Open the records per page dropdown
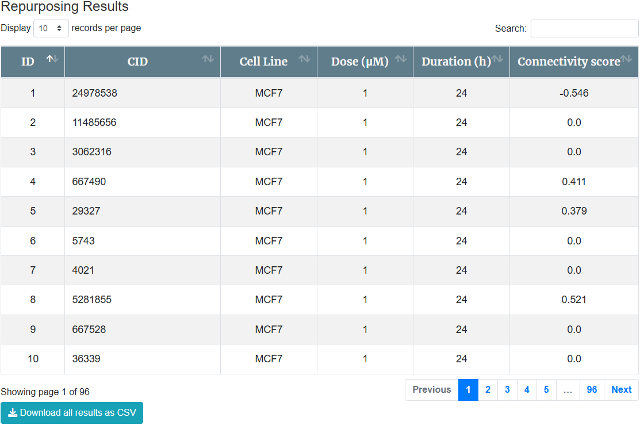 [51, 28]
